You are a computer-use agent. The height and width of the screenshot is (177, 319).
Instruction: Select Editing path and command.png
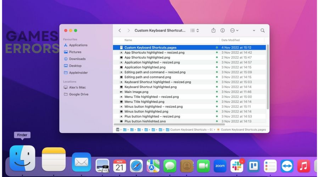(x=189, y=77)
